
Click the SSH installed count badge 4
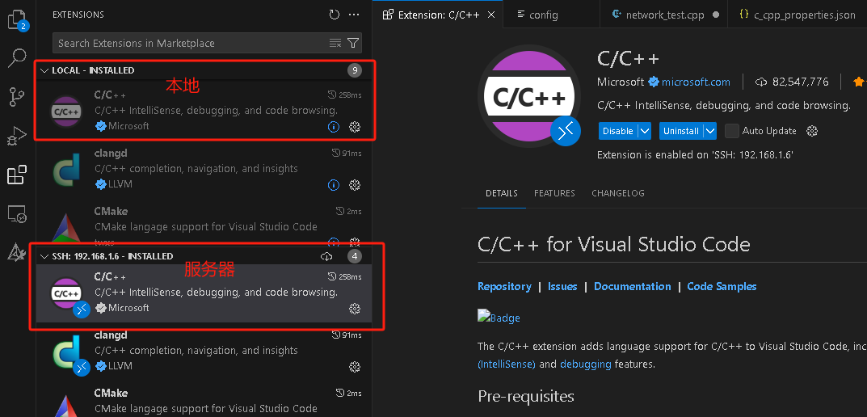click(354, 256)
